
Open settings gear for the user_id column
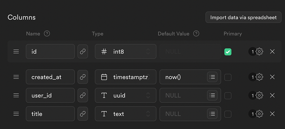pos(259,95)
